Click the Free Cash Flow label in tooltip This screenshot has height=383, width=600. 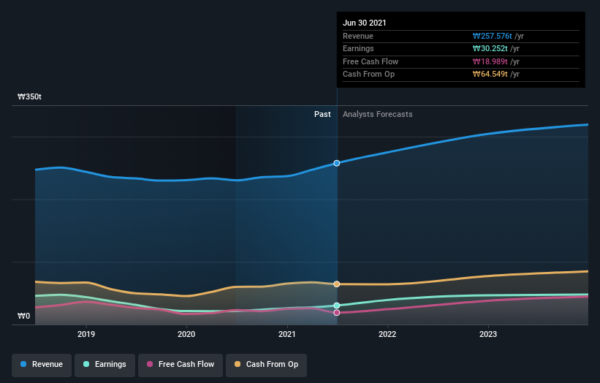click(371, 61)
